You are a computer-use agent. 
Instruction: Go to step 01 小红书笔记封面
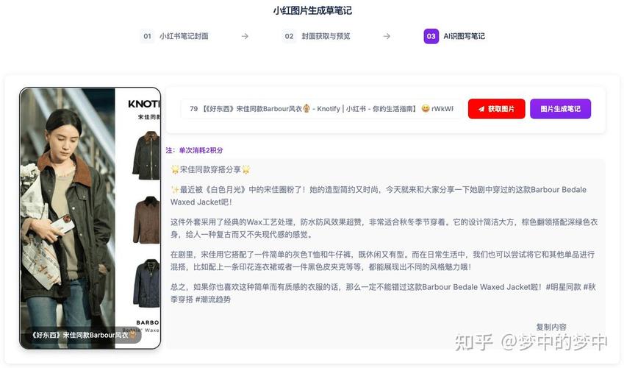point(175,36)
